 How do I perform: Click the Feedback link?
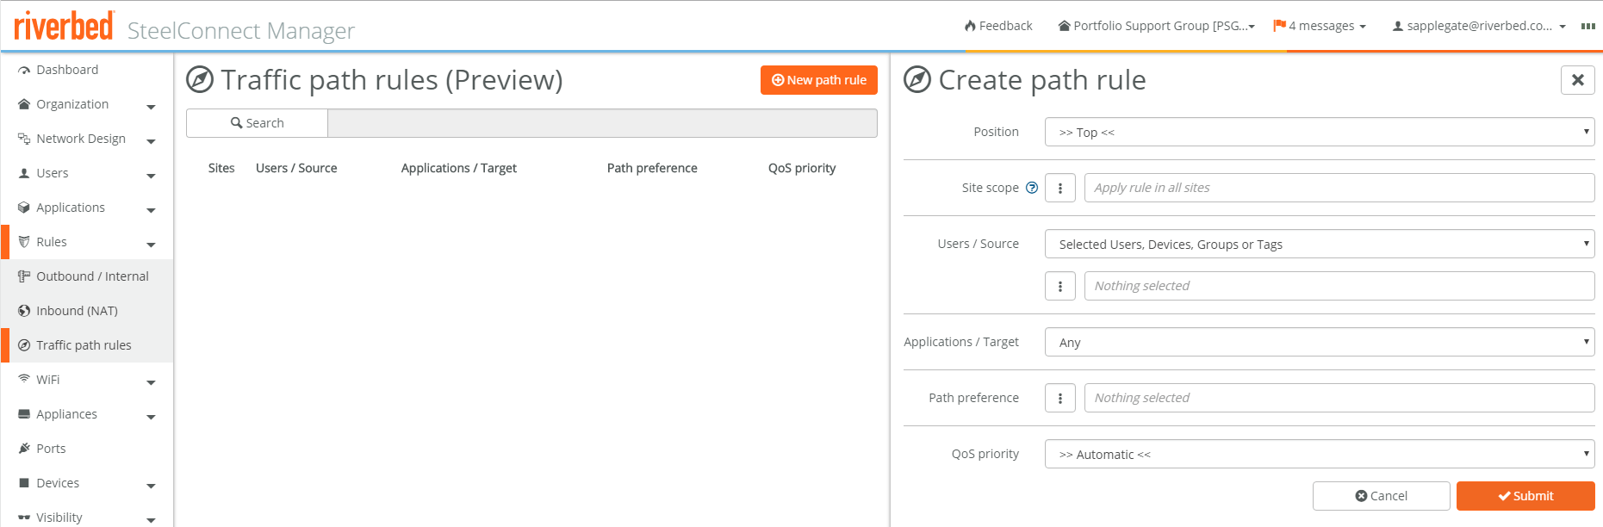pos(998,26)
